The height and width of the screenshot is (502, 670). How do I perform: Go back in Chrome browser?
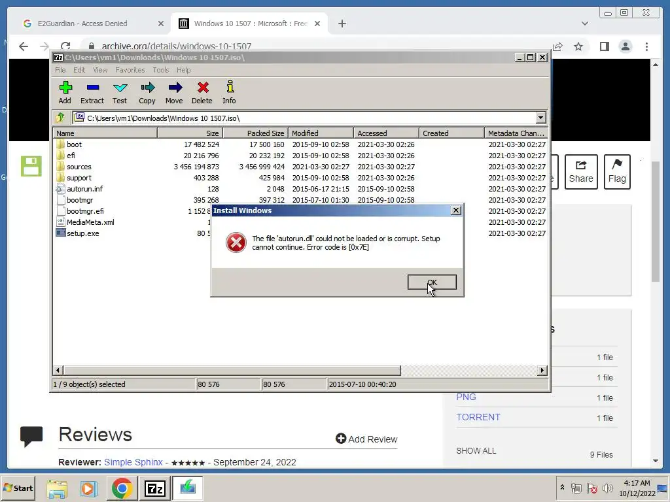(24, 46)
